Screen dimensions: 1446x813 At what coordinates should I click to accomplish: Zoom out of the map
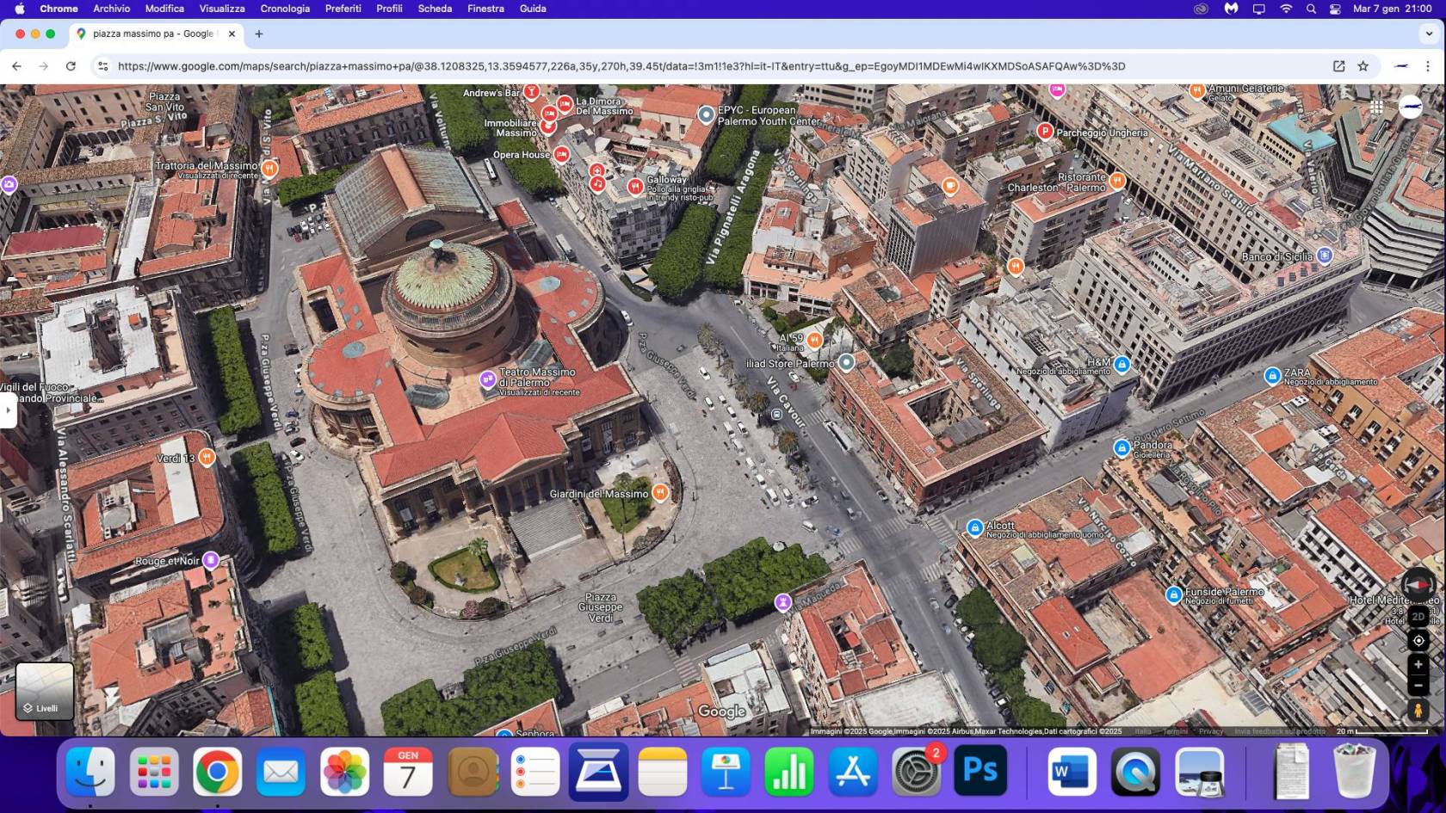tap(1418, 686)
